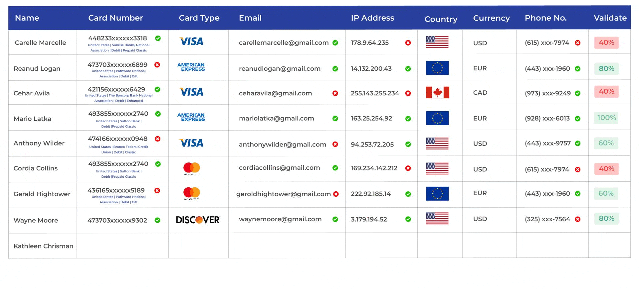
Task: Click the red invalid icon beside IP 178.9.64.235
Action: [408, 43]
